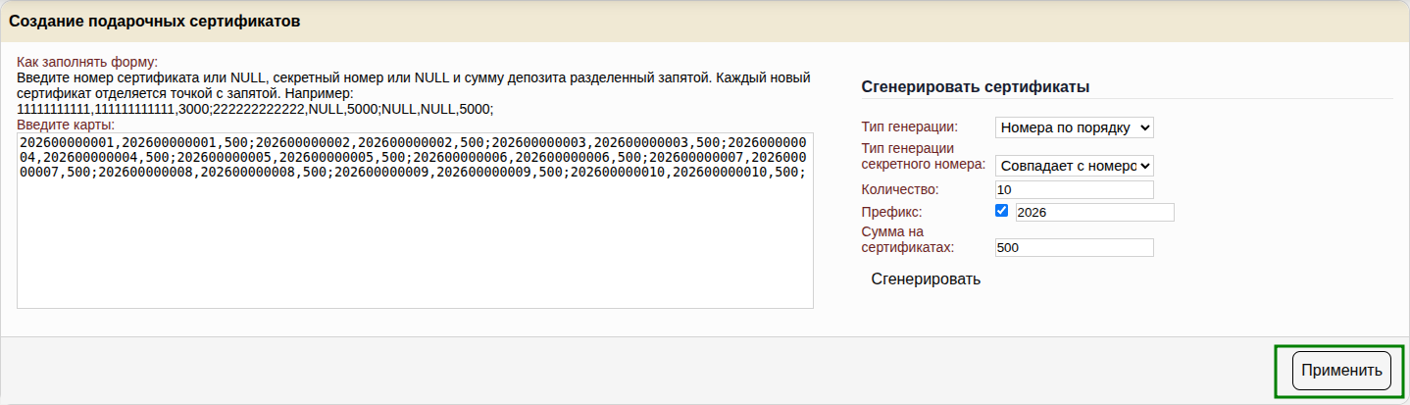The height and width of the screenshot is (405, 1410).
Task: Click the example line starting with 11111111111
Action: (x=255, y=109)
